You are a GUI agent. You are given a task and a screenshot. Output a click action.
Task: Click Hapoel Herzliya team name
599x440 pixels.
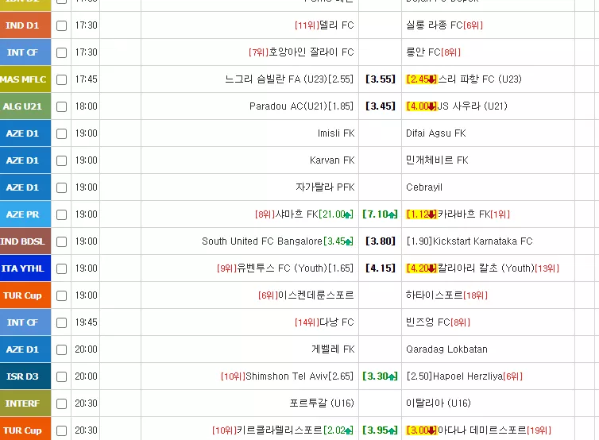[x=468, y=376]
